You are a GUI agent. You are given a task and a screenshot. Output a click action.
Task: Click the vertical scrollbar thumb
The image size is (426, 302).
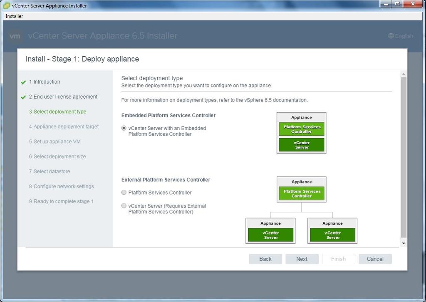(x=404, y=158)
